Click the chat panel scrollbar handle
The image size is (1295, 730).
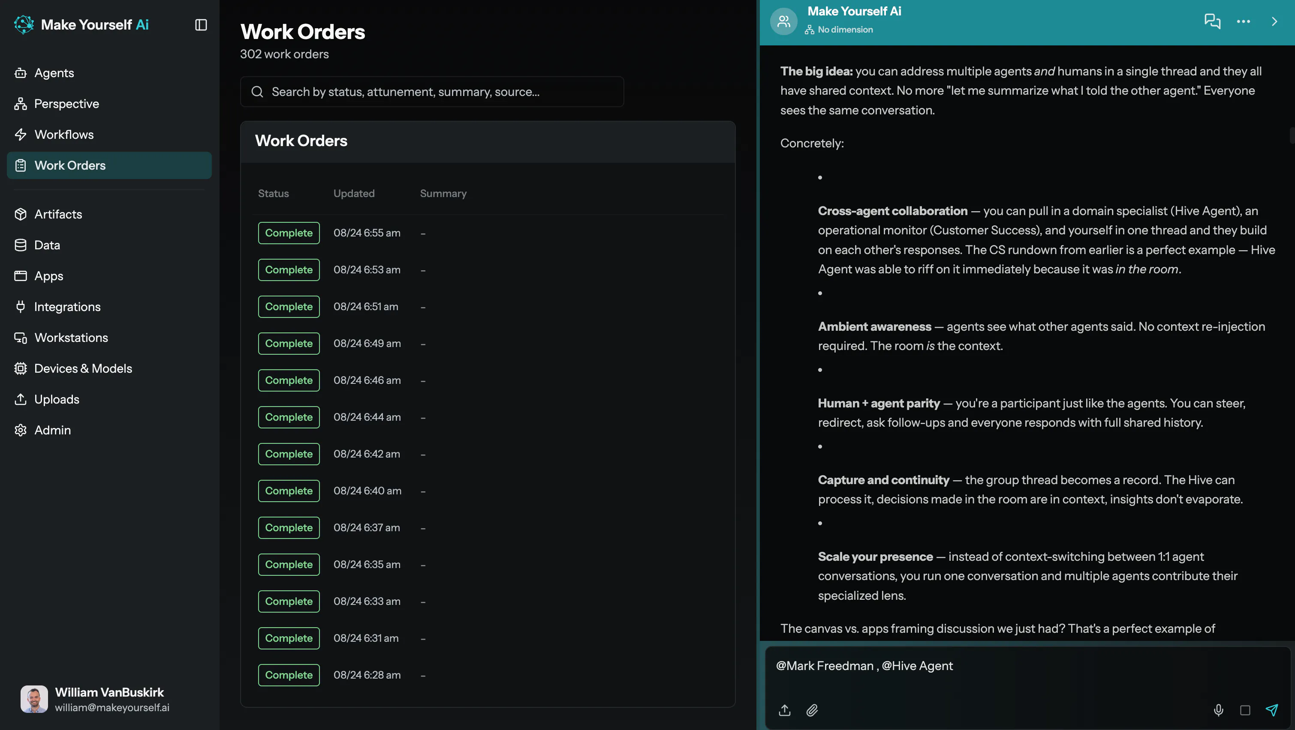pyautogui.click(x=1292, y=136)
